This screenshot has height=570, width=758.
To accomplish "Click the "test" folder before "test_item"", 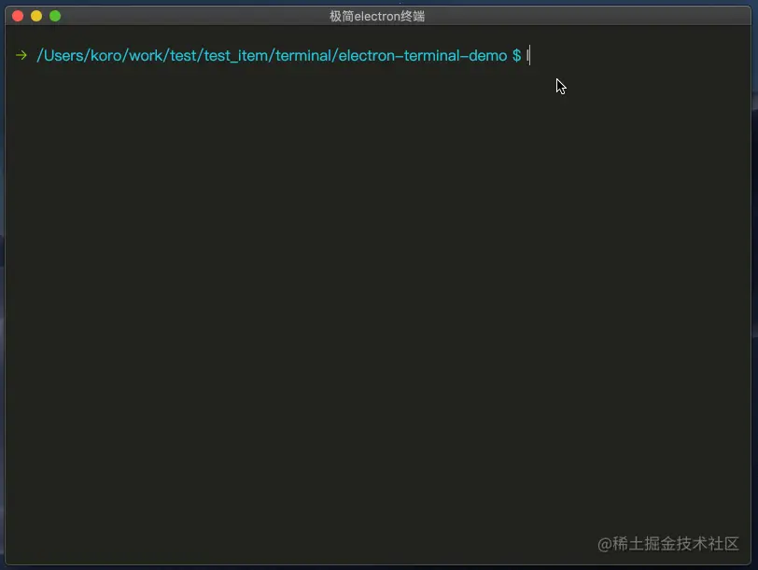I will coord(184,55).
